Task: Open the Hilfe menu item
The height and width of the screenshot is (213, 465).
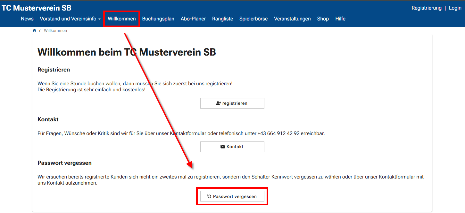Action: point(340,19)
